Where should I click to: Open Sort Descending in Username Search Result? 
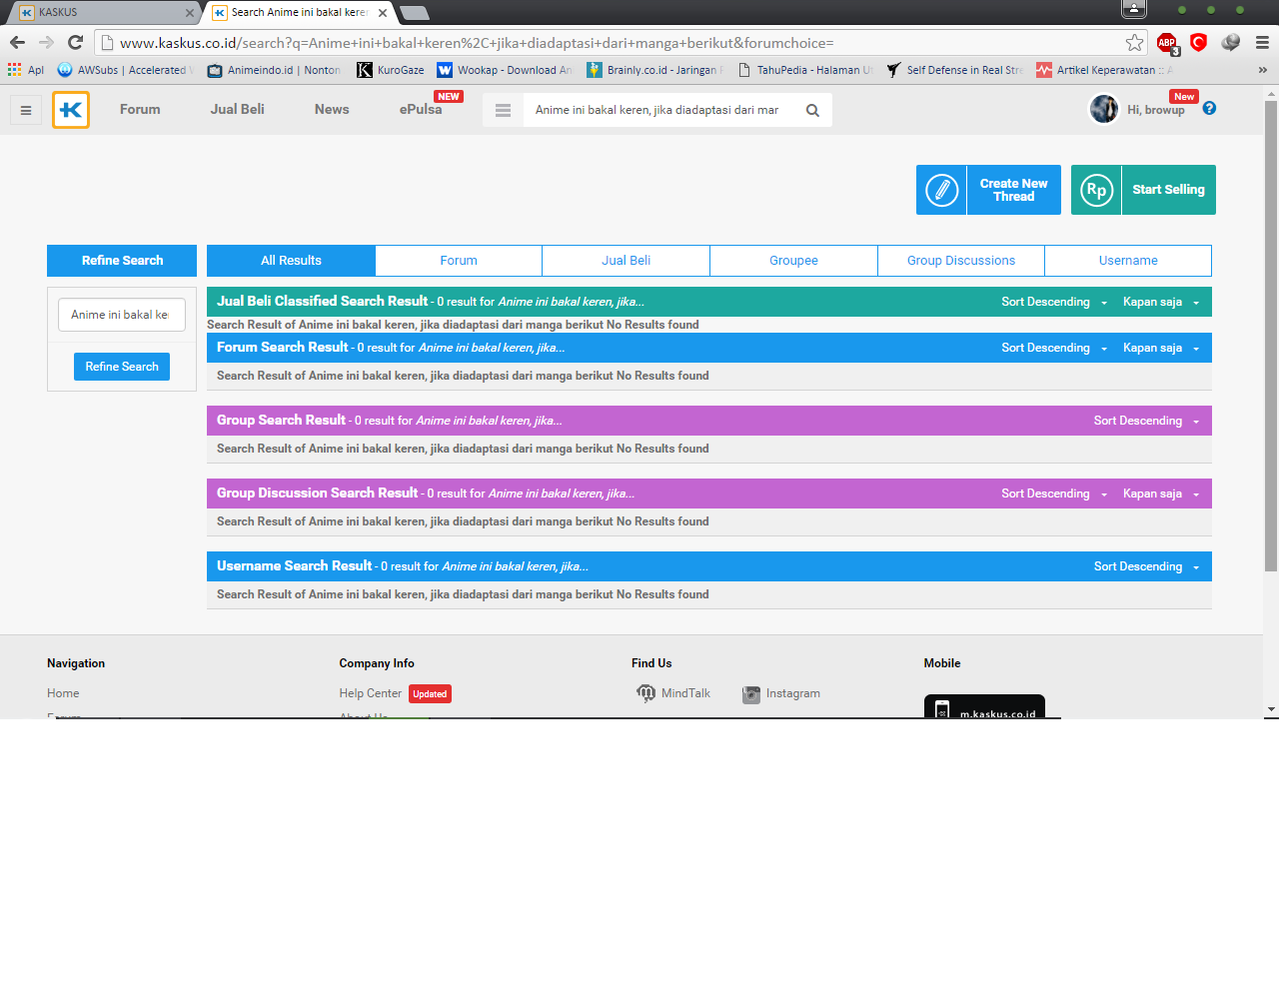click(1146, 566)
